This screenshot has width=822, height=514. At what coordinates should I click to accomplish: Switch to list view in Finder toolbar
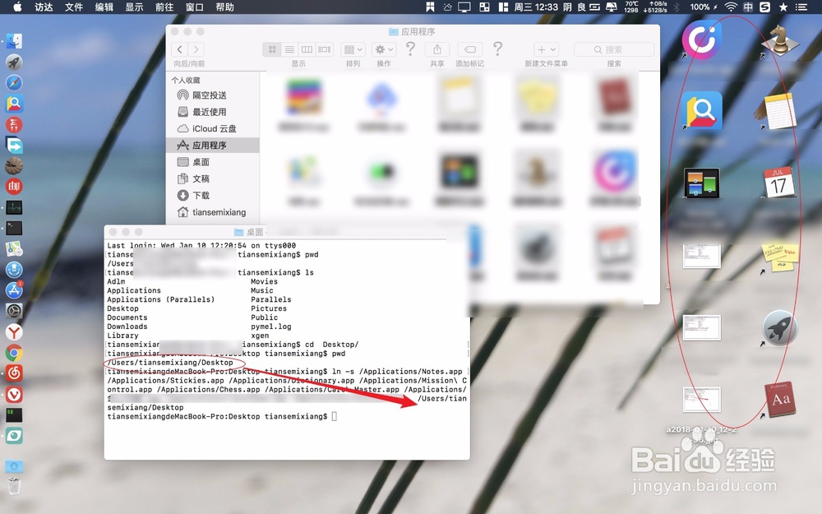pos(289,49)
